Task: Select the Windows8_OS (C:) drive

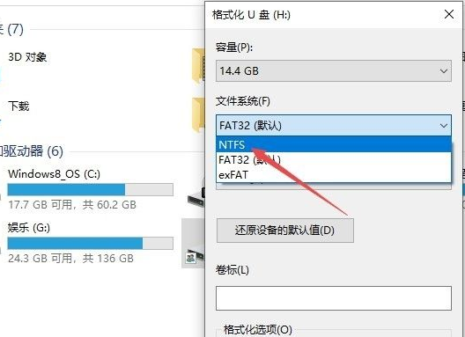Action: click(55, 173)
